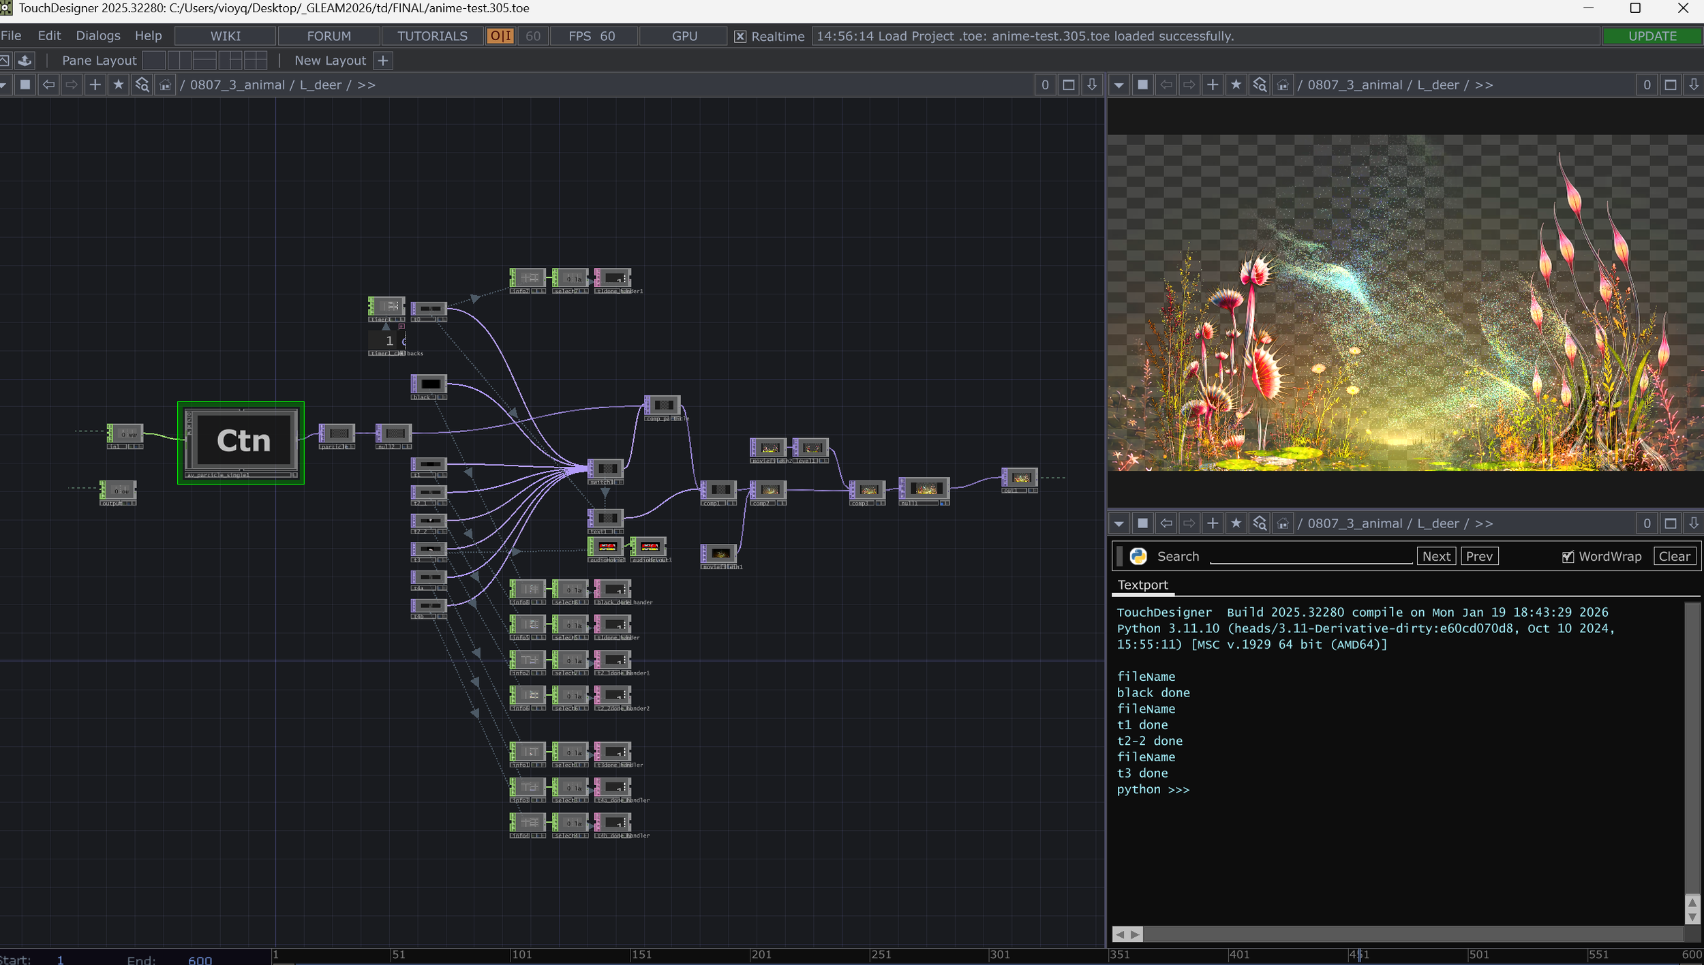Maximize the left network pane
Screen dimensions: 1704x965
[x=1068, y=85]
